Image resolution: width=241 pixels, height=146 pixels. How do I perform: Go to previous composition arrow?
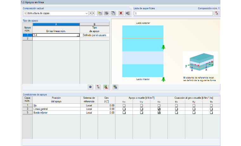pos(90,13)
